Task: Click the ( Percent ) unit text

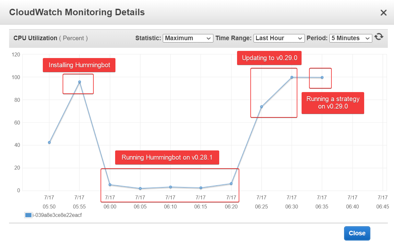Action: click(73, 38)
